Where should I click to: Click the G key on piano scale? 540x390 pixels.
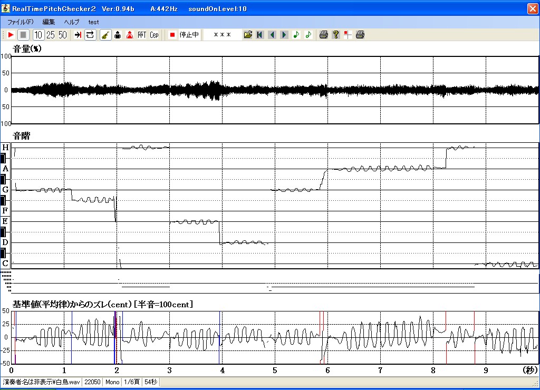[5, 190]
